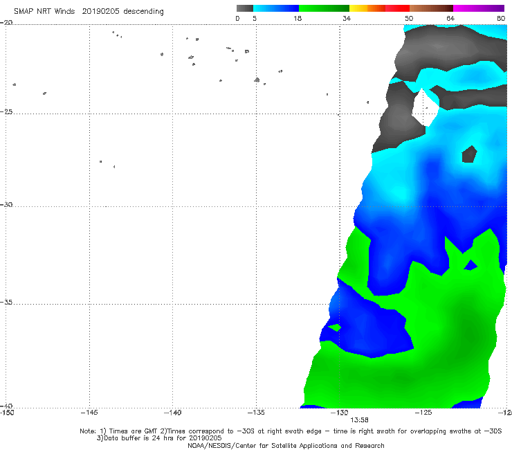512x450 pixels.
Task: Click the yellow colorbar segment after 34
Action: coord(358,8)
